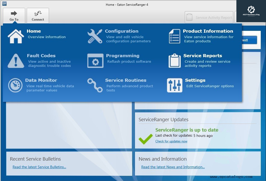Open the Service Routines icon
Screen dimensions: 266x181
point(95,85)
